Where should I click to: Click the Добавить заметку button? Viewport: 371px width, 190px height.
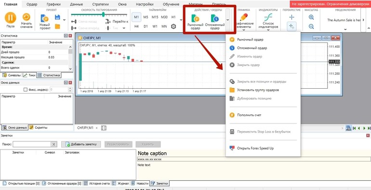tap(81, 144)
